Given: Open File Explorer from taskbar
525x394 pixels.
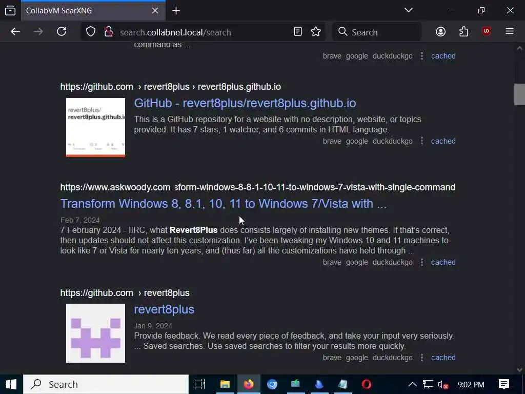Looking at the screenshot, I should pos(225,384).
